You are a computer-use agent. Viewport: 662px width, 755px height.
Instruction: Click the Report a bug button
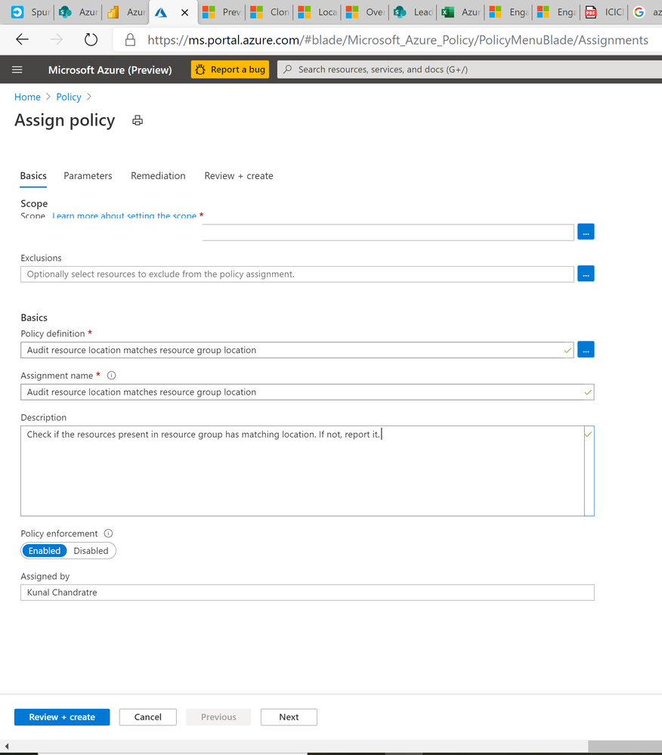pyautogui.click(x=230, y=70)
